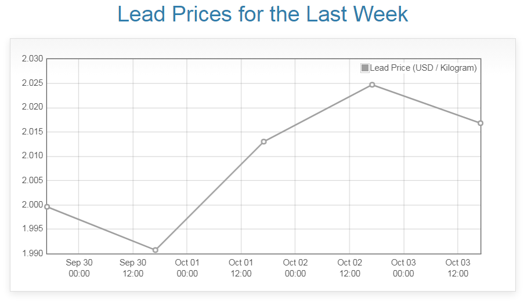Click the Sep 30 00:00 axis label

pos(79,268)
